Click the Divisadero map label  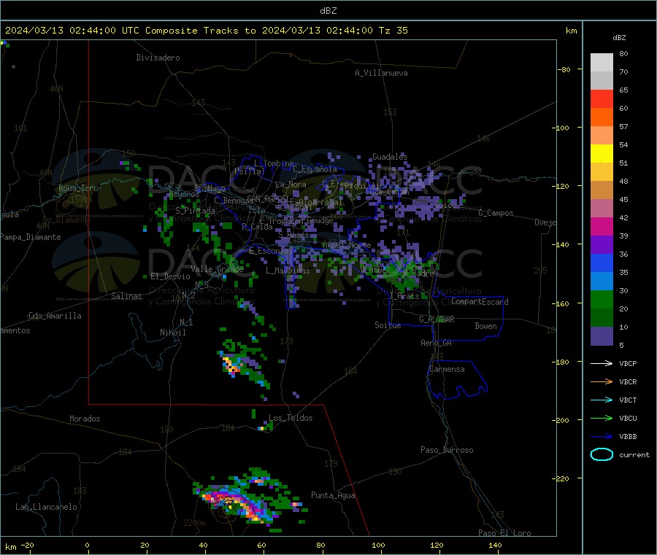158,58
